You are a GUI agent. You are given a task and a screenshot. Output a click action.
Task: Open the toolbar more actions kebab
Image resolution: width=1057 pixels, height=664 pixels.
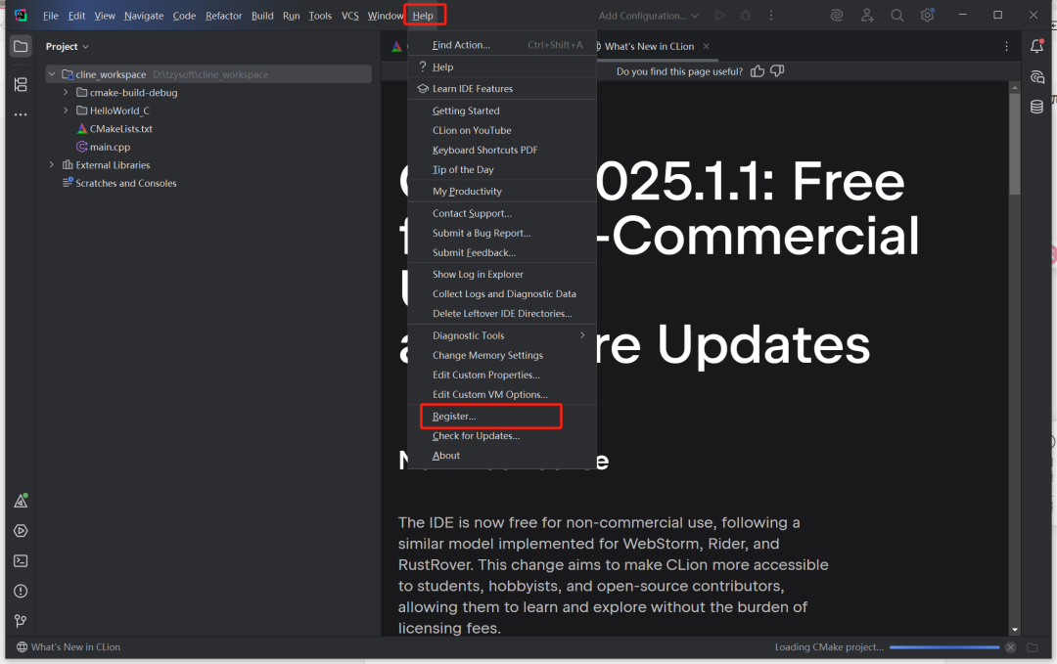point(771,15)
